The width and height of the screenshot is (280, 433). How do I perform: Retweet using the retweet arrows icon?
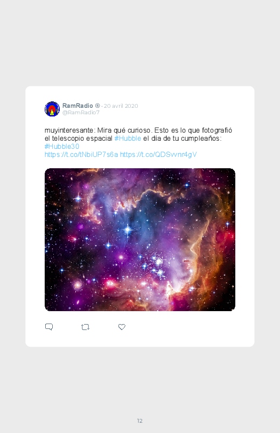85,327
